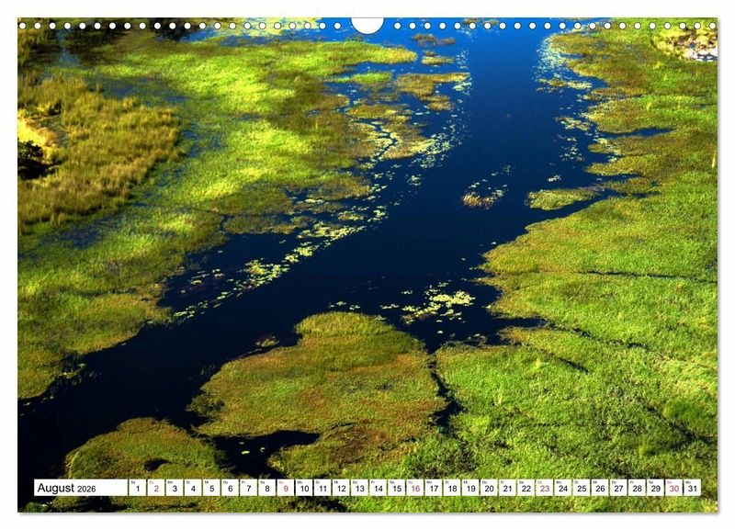Viewport: 735px width, 530px height.
Task: Select date 7 in the calendar strip
Action: pos(248,489)
